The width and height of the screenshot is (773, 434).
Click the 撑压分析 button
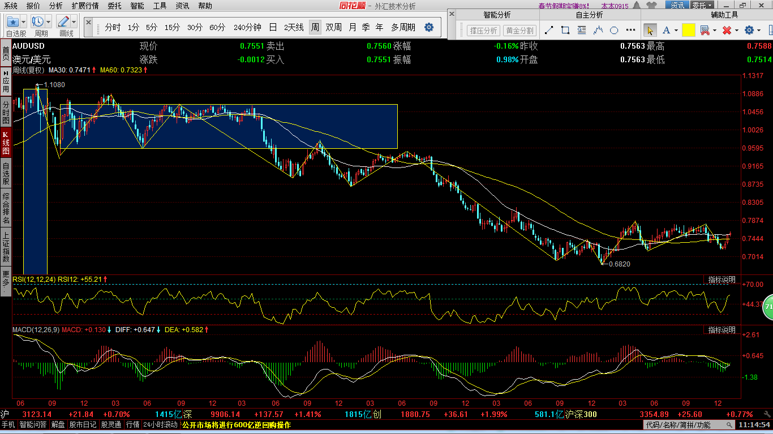coord(483,31)
